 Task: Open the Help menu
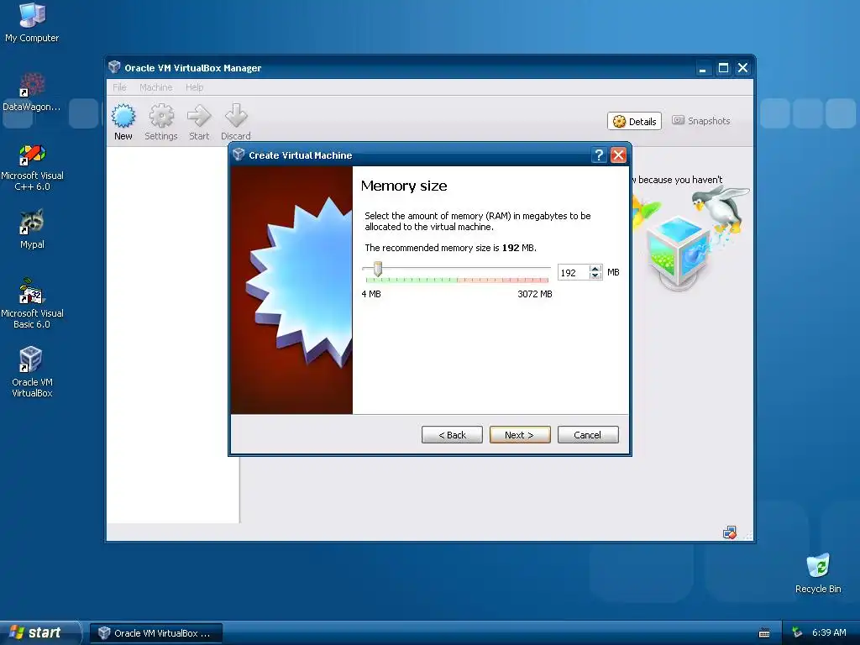(194, 87)
